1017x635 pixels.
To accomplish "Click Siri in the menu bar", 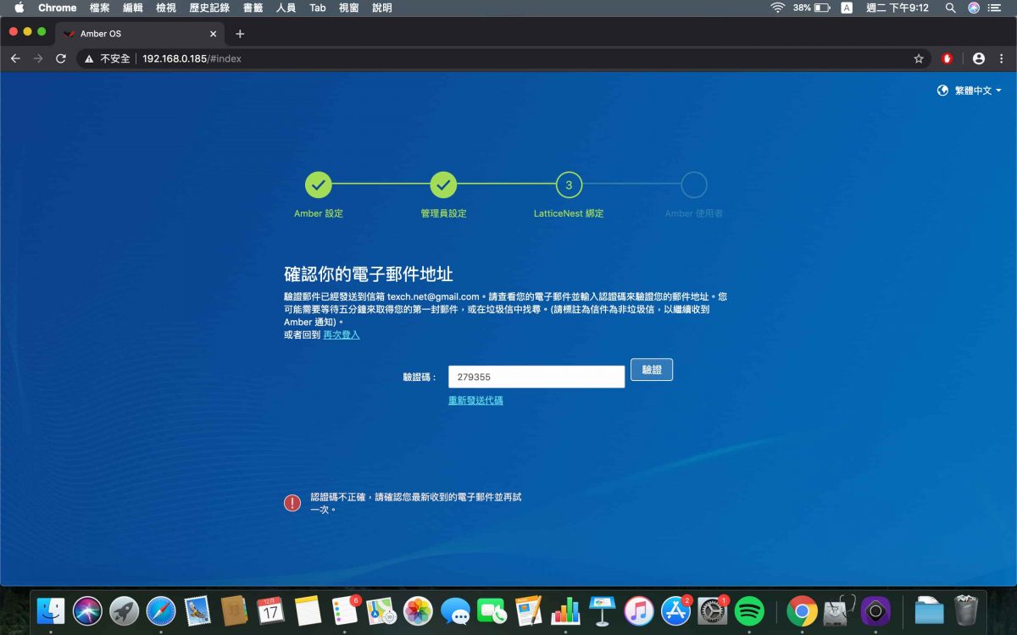I will click(x=974, y=8).
